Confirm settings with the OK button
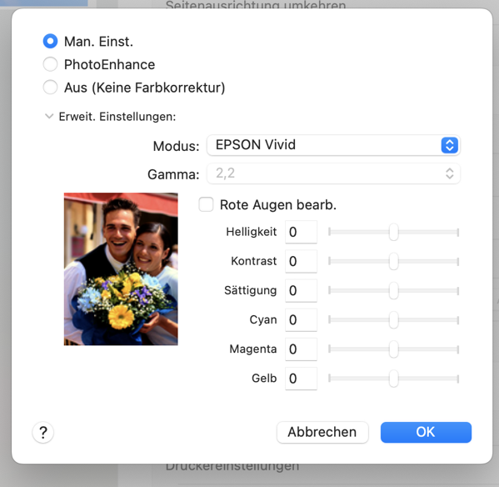499x487 pixels. [426, 432]
